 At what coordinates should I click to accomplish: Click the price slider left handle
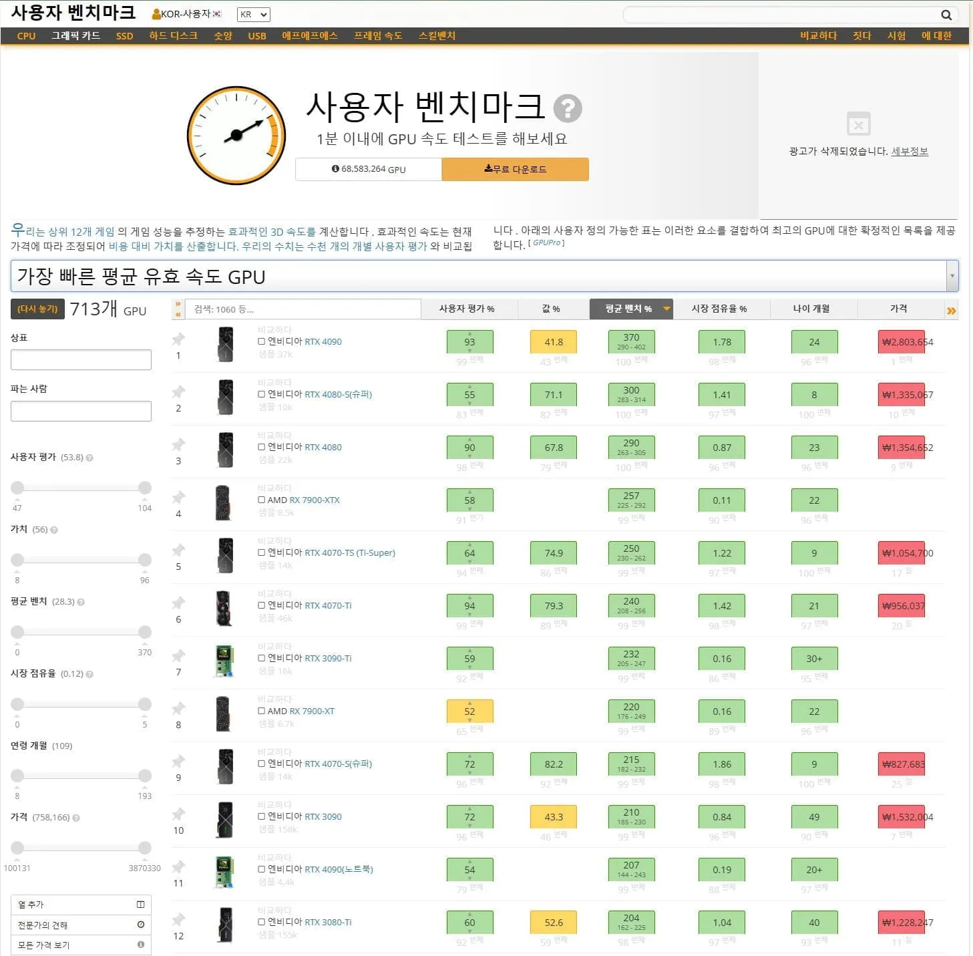17,848
